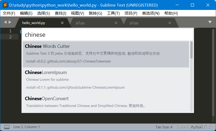Select the ChineseOpenConvert package

(106, 103)
